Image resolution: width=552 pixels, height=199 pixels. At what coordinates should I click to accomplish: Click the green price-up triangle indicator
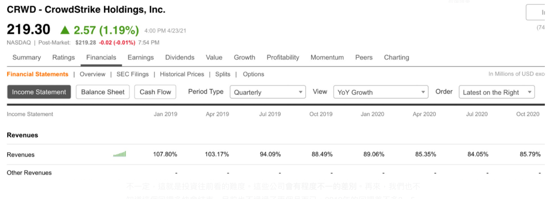[65, 30]
